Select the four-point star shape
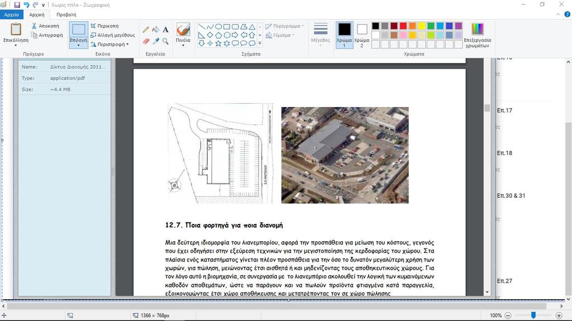Image resolution: width=572 pixels, height=321 pixels. point(210,43)
